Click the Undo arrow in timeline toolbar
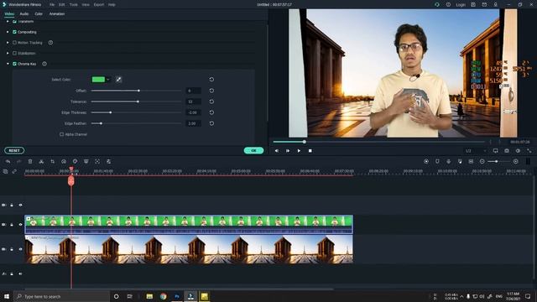The width and height of the screenshot is (537, 302). pos(8,161)
